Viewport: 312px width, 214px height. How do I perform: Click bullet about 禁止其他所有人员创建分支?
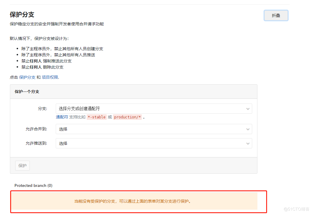[x=62, y=49]
